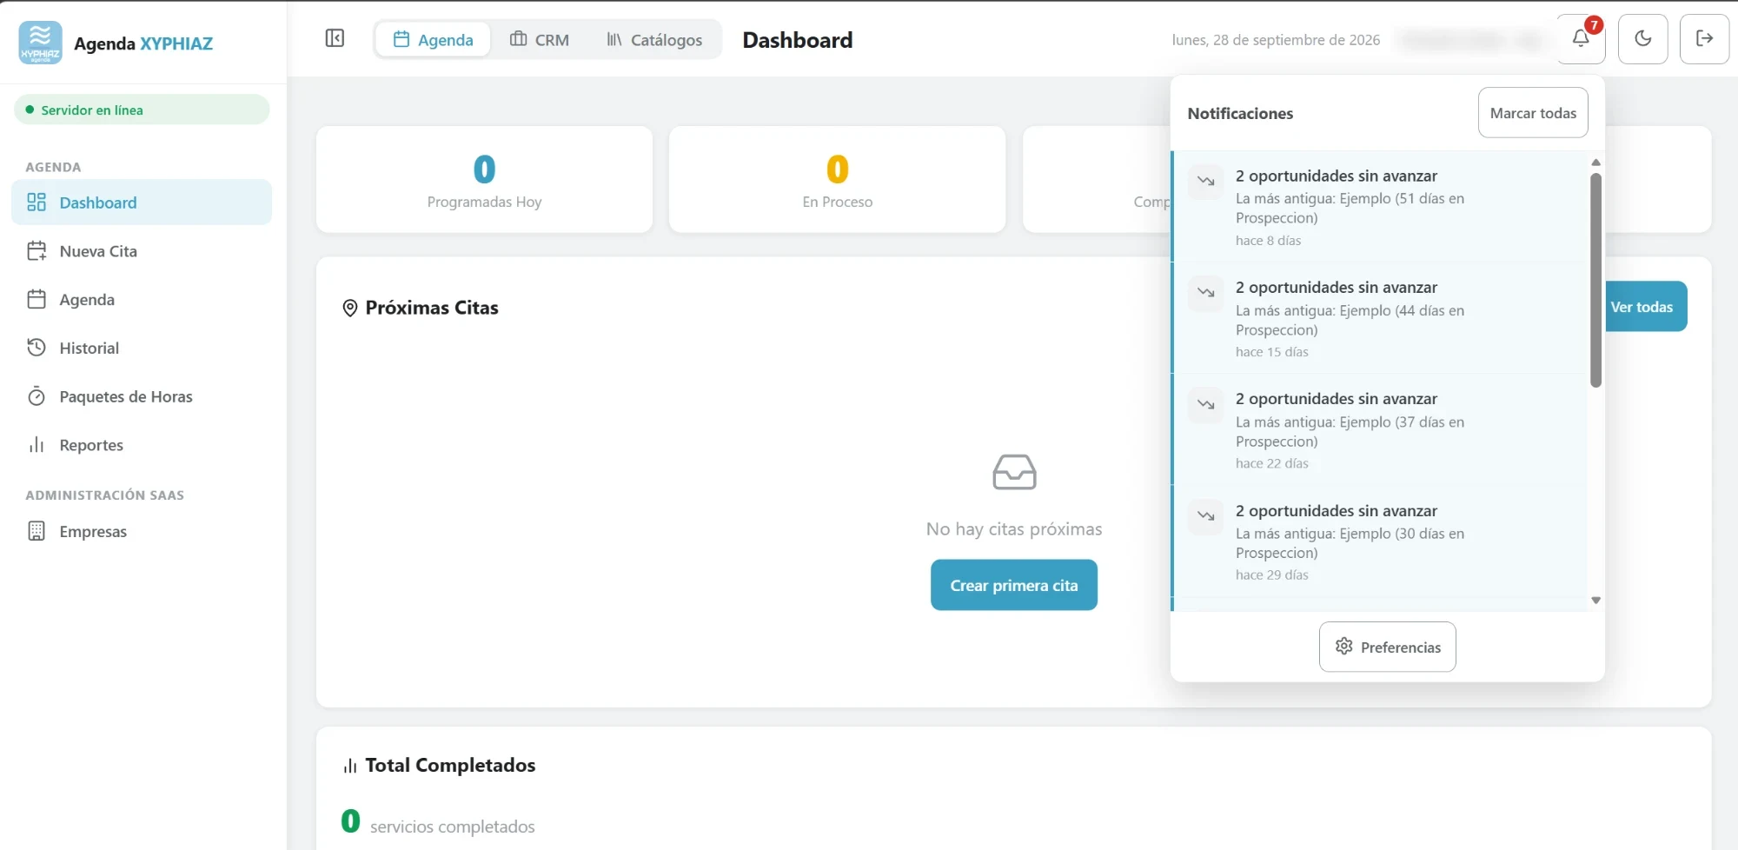
Task: Open Nueva Cita from the sidebar
Action: [x=142, y=251]
